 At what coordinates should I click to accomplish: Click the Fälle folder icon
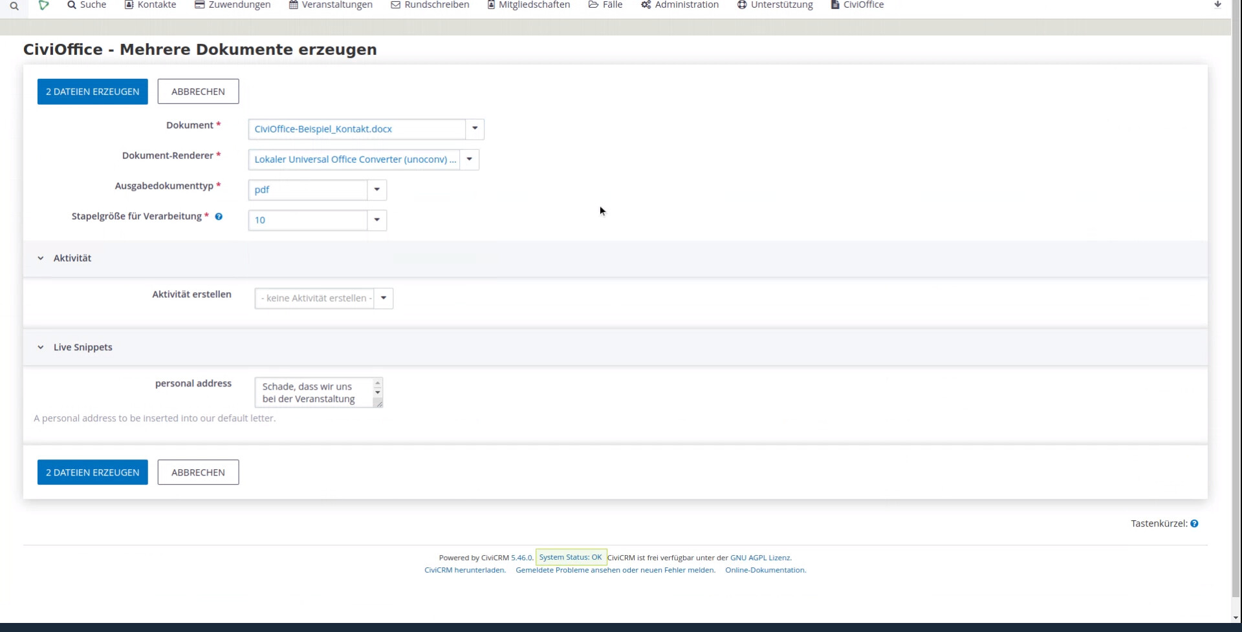coord(593,5)
